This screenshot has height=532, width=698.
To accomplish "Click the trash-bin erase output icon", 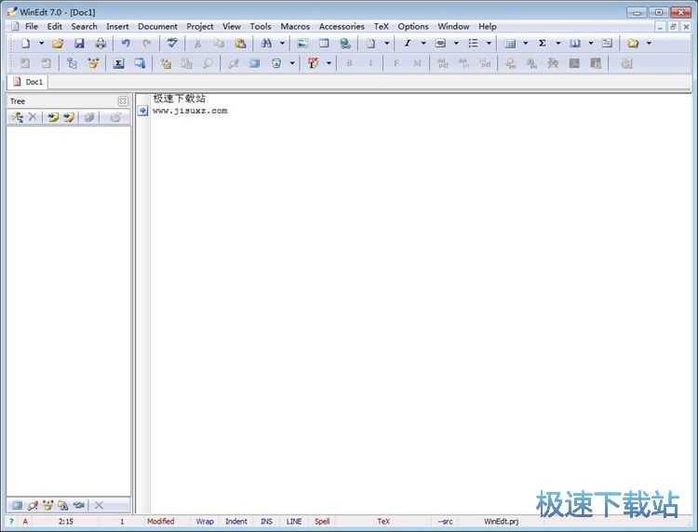I will (x=276, y=63).
